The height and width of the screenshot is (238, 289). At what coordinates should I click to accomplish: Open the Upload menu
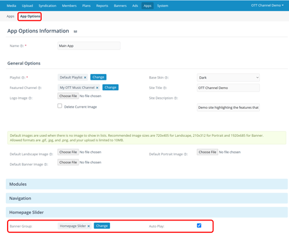[x=27, y=6]
